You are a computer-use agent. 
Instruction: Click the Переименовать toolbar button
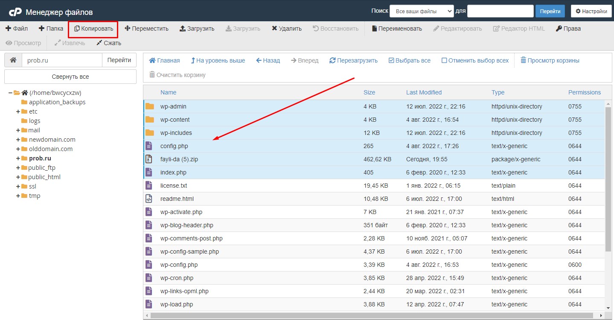(x=397, y=29)
